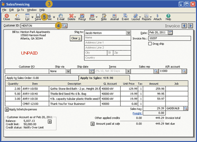This screenshot has height=142, width=197.
Task: Click the Address Line 2 field
Action: 108,48
